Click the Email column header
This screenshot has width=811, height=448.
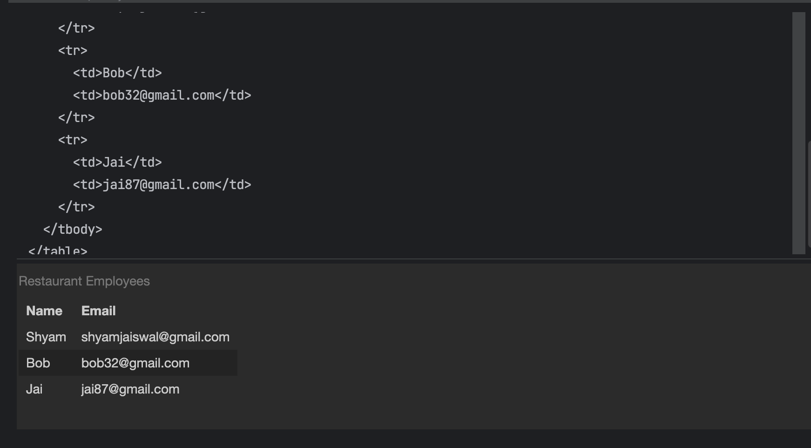point(98,311)
